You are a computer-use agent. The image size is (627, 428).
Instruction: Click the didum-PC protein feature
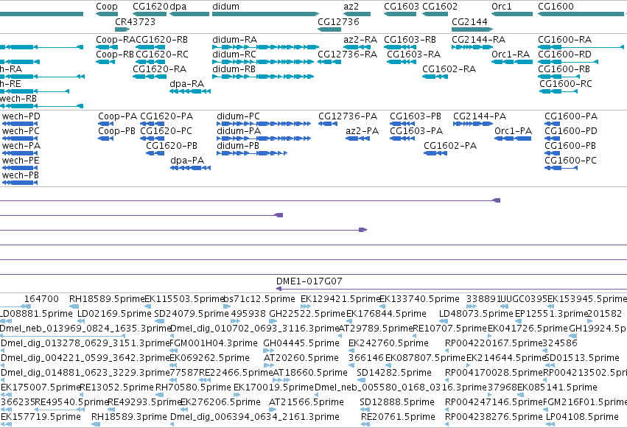point(264,124)
